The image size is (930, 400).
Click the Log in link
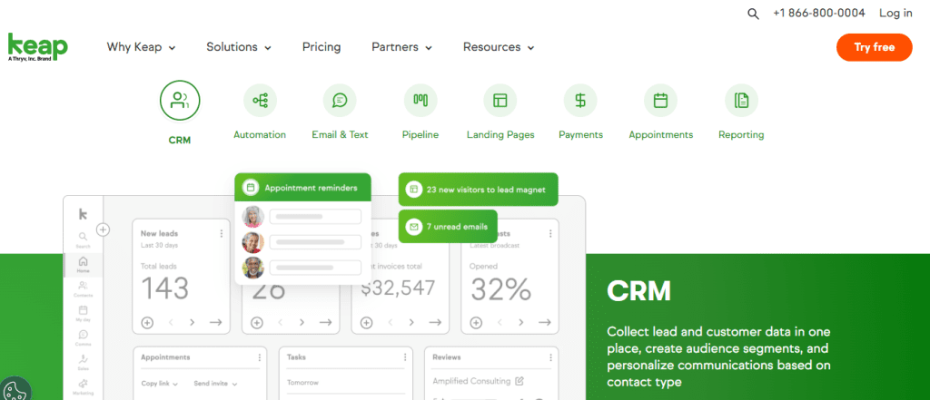pos(895,13)
